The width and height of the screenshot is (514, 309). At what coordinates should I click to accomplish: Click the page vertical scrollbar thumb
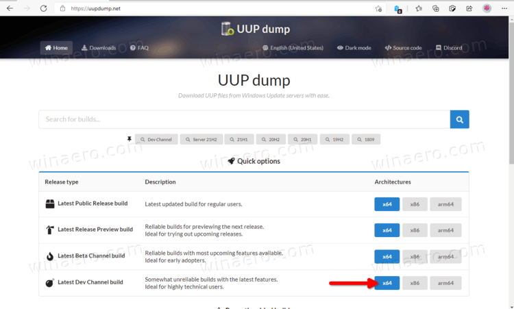tap(511, 92)
